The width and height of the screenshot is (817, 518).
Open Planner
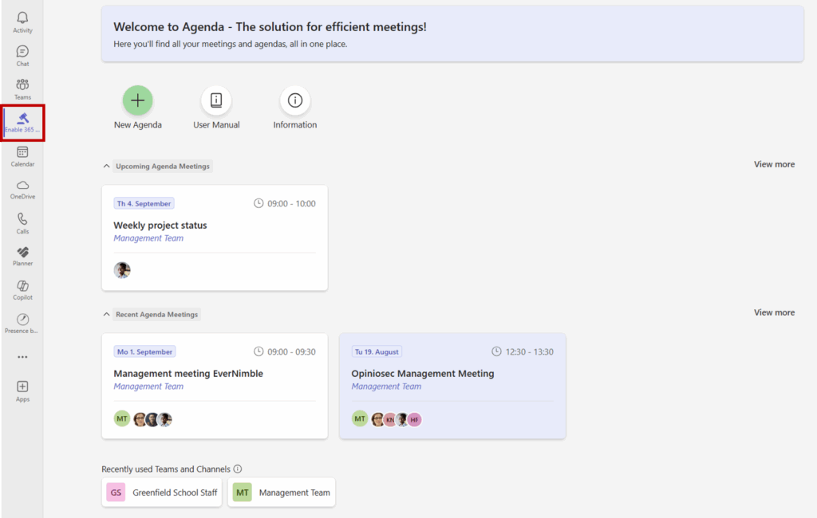pyautogui.click(x=22, y=257)
